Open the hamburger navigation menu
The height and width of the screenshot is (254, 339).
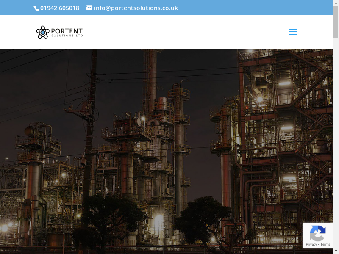[x=292, y=32]
